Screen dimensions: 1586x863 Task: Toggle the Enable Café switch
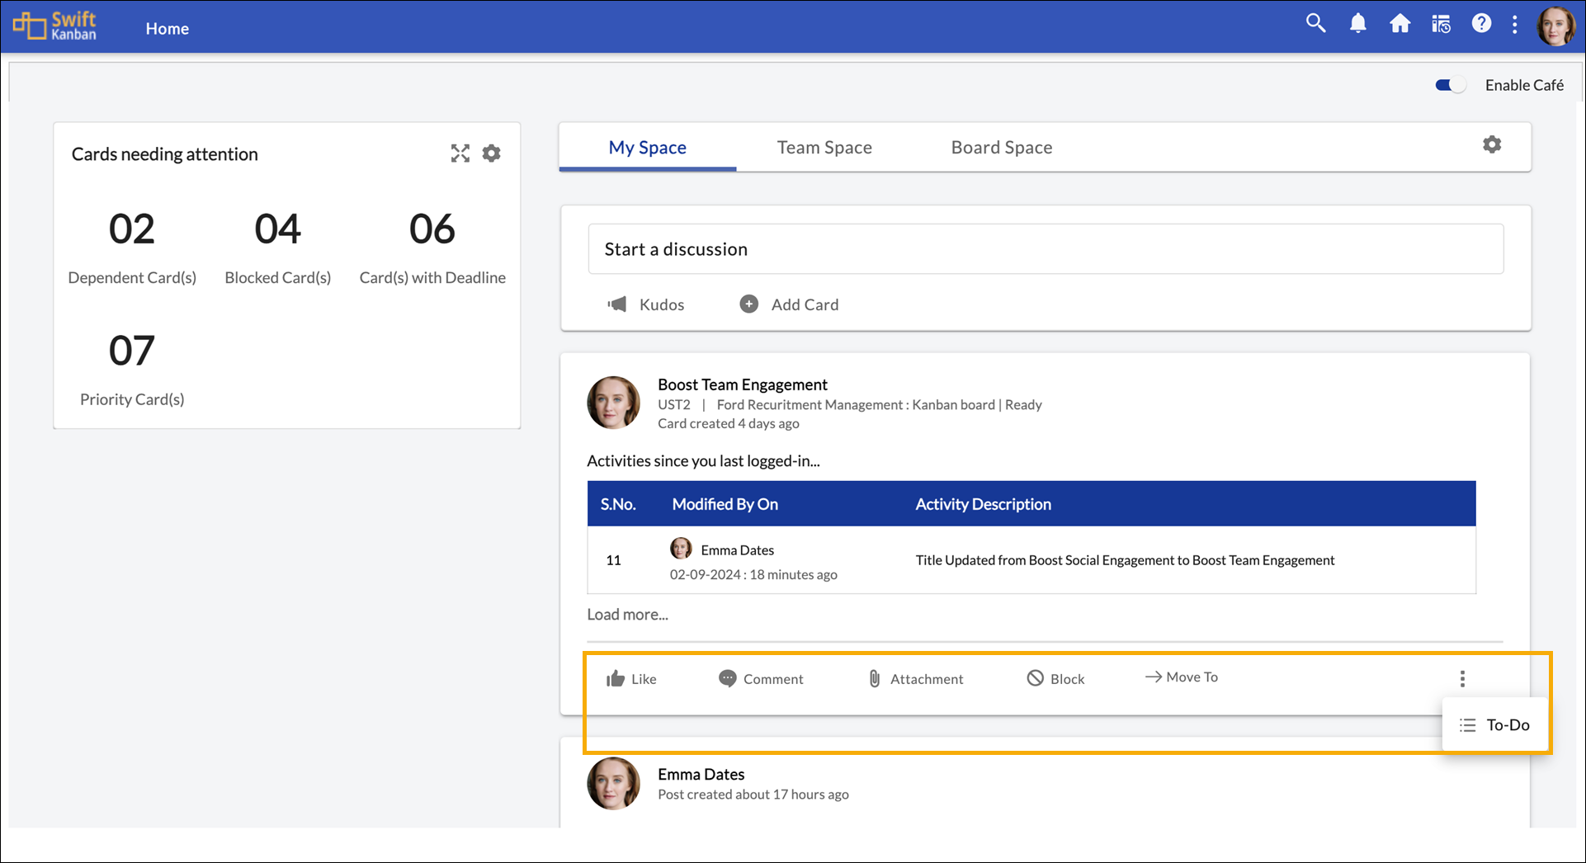click(x=1450, y=85)
